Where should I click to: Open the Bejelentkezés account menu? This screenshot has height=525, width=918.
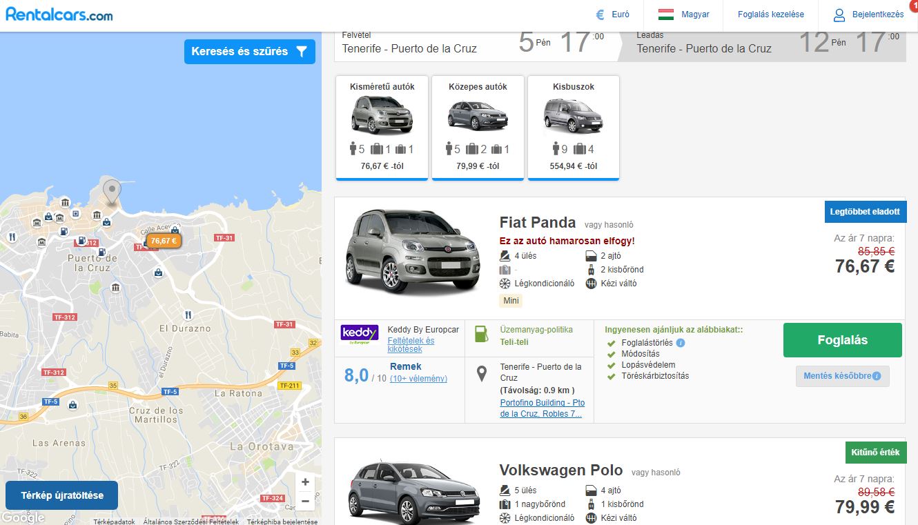click(x=868, y=14)
